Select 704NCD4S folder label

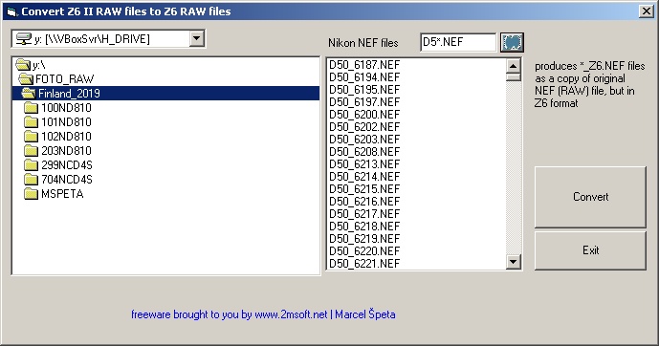click(66, 180)
